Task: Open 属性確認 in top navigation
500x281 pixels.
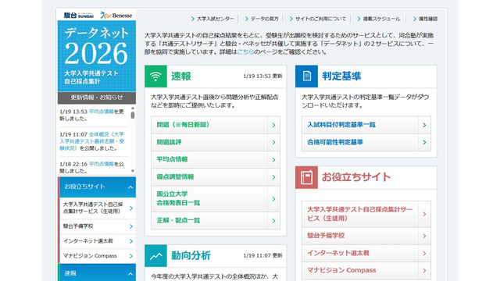Action: 425,19
